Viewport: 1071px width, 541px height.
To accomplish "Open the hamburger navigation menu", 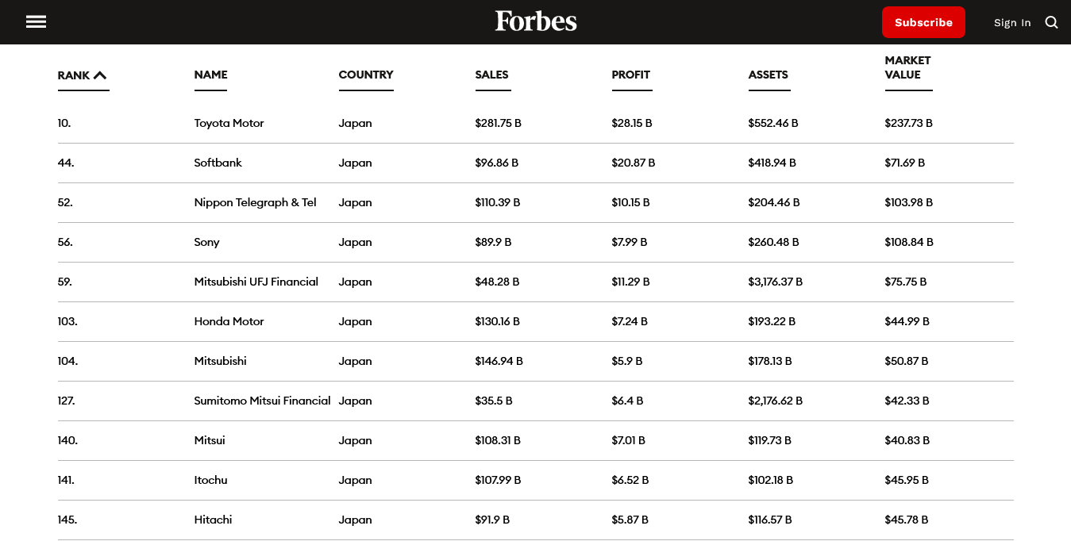I will click(36, 22).
